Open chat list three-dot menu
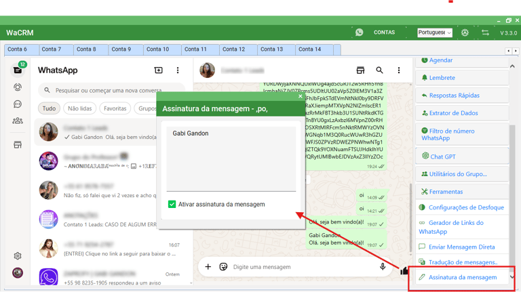521x292 pixels. coord(178,70)
